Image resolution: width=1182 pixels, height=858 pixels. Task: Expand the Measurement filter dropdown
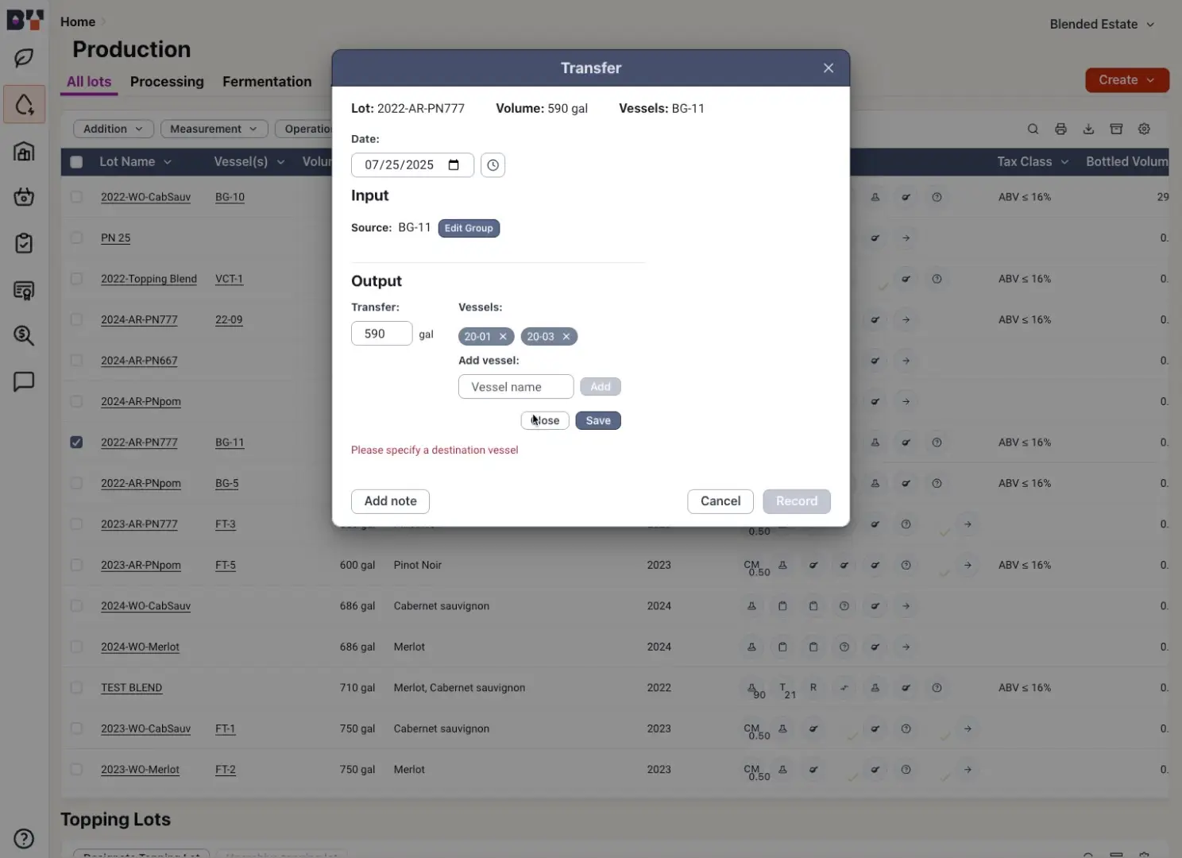point(213,129)
